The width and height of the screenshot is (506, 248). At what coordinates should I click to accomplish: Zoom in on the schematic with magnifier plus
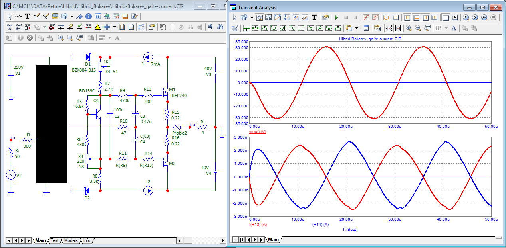coord(61,38)
